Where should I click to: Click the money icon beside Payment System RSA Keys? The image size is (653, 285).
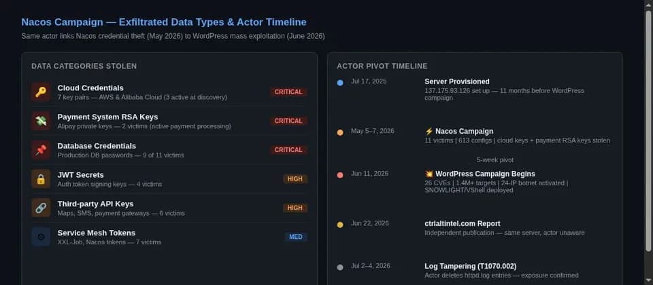(41, 121)
